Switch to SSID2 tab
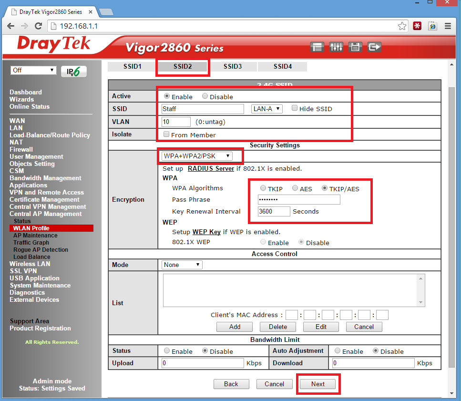461x401 pixels. pos(183,66)
